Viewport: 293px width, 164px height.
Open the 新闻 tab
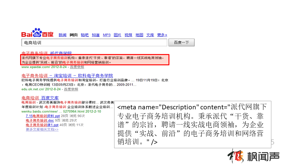point(62,35)
